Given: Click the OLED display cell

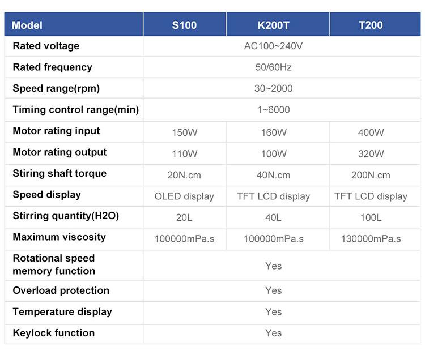Looking at the screenshot, I should click(x=184, y=196).
